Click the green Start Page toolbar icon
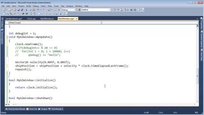This screenshot has height=115, width=204. tap(132, 10)
